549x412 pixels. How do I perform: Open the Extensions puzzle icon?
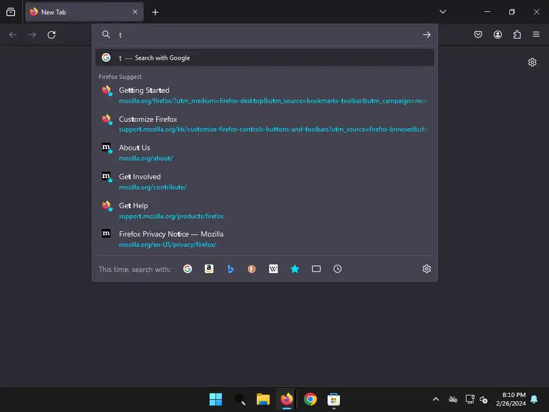click(x=517, y=34)
